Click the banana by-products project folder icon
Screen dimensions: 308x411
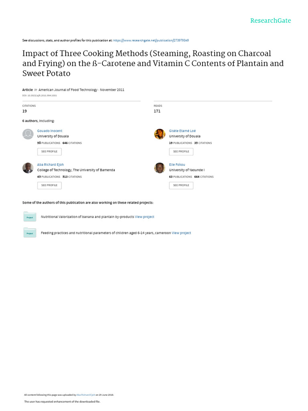coord(30,217)
